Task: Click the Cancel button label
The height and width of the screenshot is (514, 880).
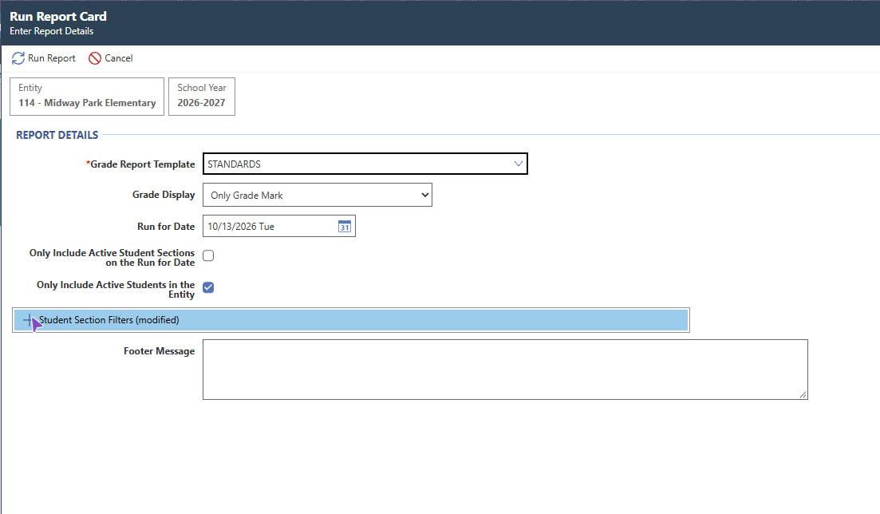Action: 118,58
